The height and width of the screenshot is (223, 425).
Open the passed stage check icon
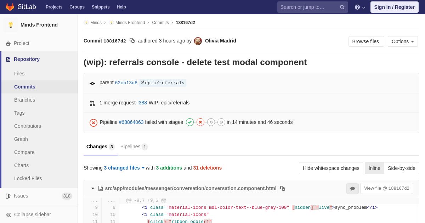[190, 122]
